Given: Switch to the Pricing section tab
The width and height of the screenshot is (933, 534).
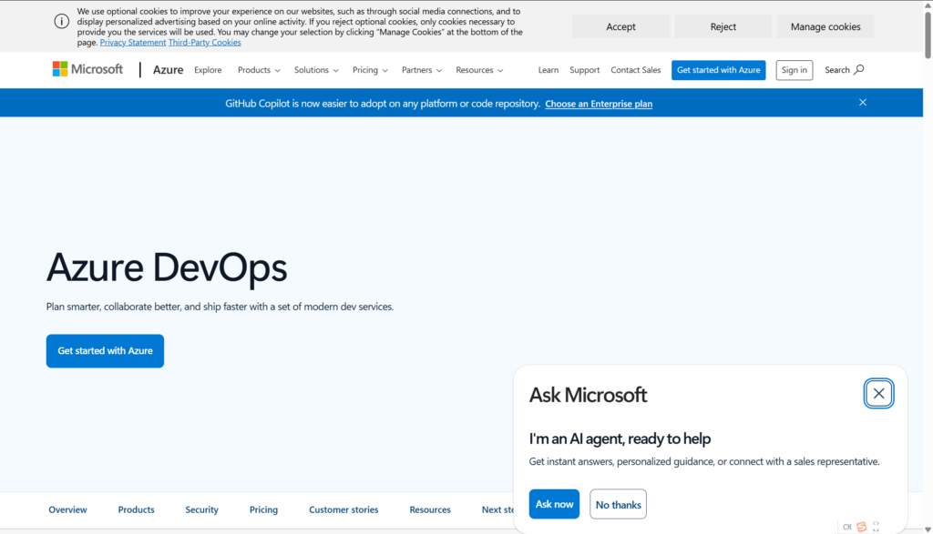Looking at the screenshot, I should point(263,509).
